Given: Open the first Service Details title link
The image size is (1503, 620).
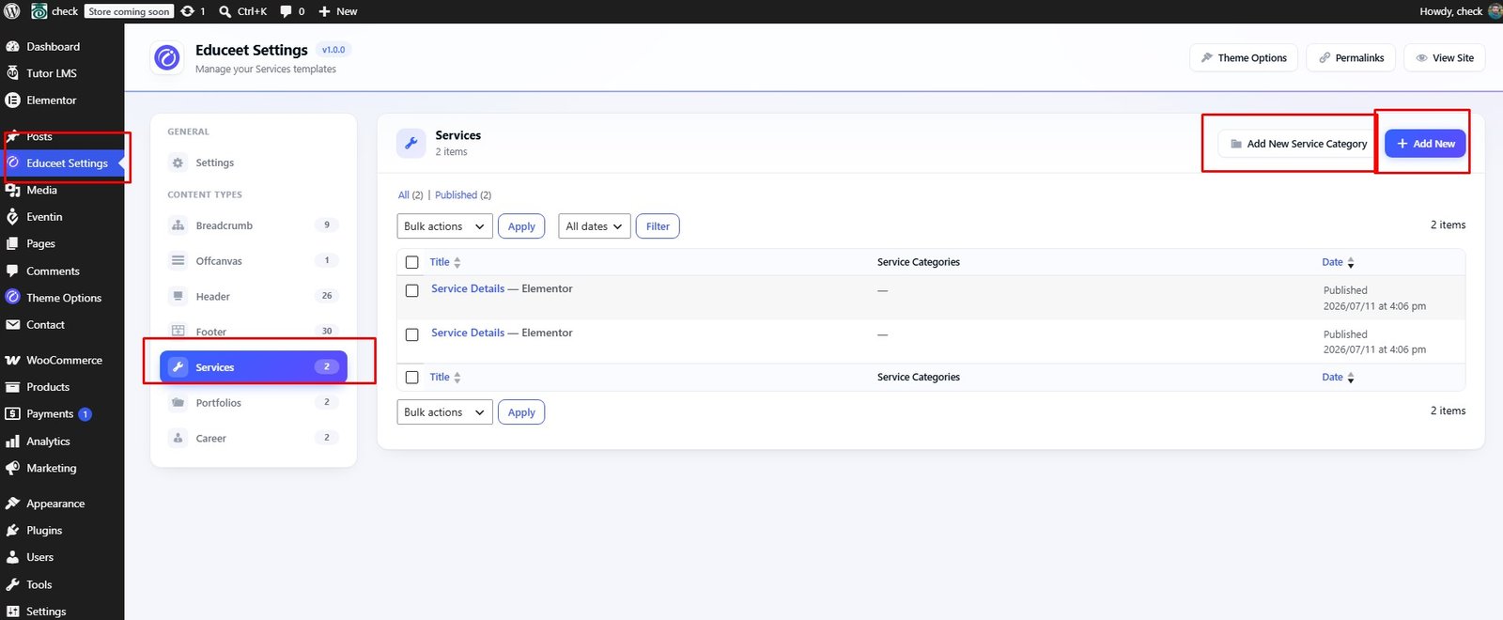Looking at the screenshot, I should point(468,288).
